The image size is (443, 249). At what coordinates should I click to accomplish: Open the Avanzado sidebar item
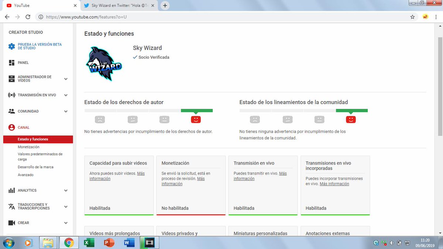[25, 175]
